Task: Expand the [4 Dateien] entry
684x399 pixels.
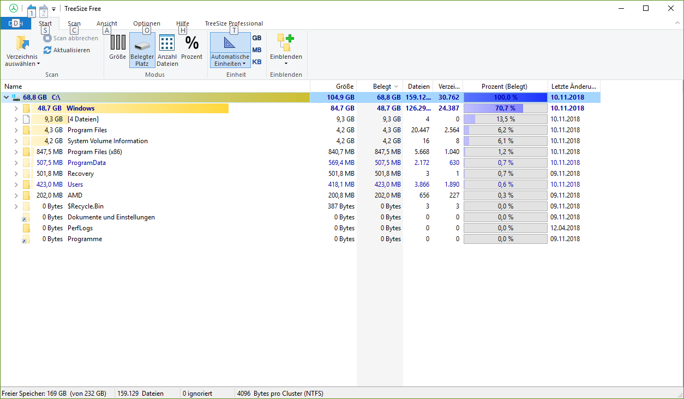Action: (x=16, y=119)
